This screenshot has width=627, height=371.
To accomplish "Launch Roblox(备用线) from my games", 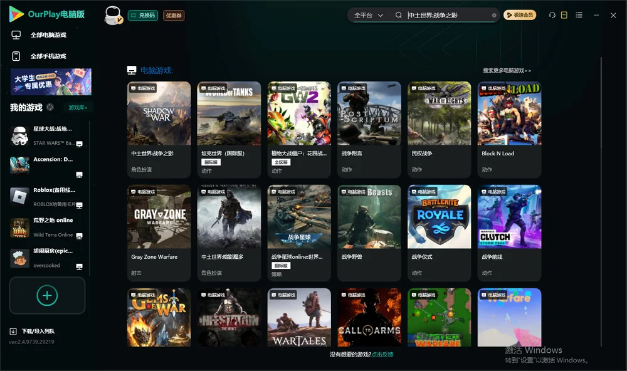I will 46,197.
